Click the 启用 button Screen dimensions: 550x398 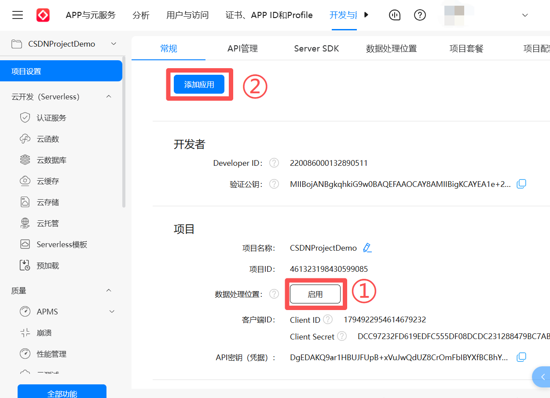tap(315, 294)
